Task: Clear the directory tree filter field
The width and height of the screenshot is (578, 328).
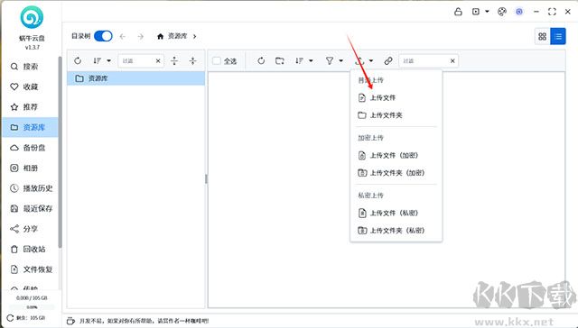Action: (158, 61)
